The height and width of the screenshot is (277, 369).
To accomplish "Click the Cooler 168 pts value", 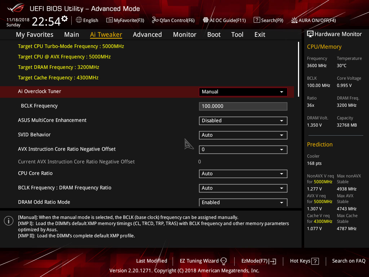I will 314,163.
